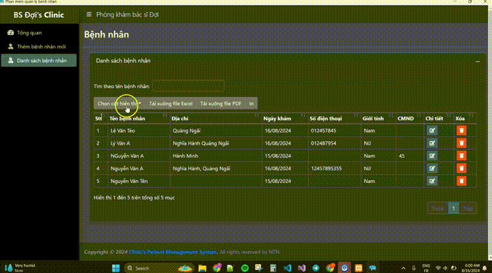Open edit details for Lý Văn A

[x=432, y=143]
